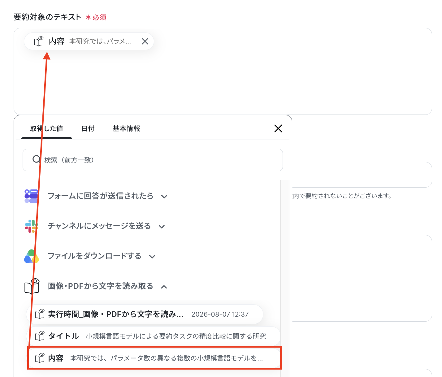Image resolution: width=442 pixels, height=377 pixels.
Task: Remove the 内容 chip with its X icon
Action: tap(145, 41)
